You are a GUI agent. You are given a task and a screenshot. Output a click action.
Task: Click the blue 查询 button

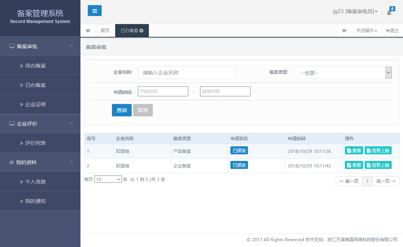(121, 110)
